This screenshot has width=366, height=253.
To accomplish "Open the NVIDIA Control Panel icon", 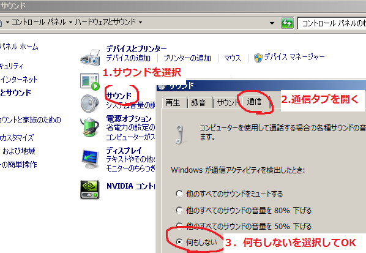I will point(90,189).
